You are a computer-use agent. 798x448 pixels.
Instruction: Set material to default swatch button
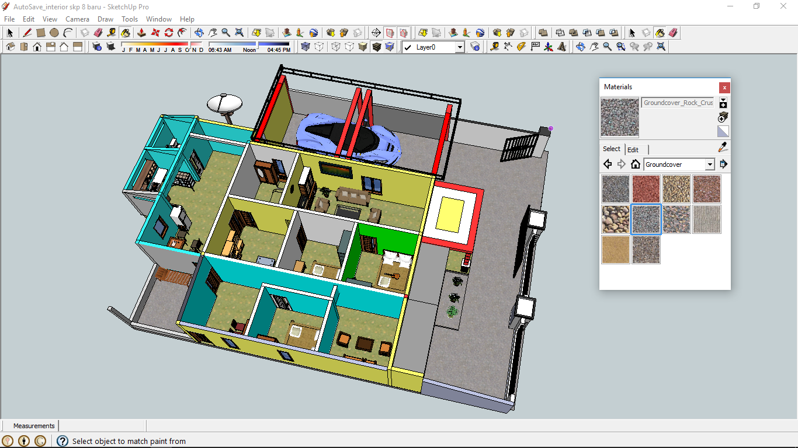point(723,131)
